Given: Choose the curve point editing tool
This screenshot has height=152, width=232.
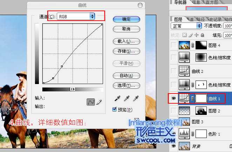Looking at the screenshot, I should [x=91, y=102].
